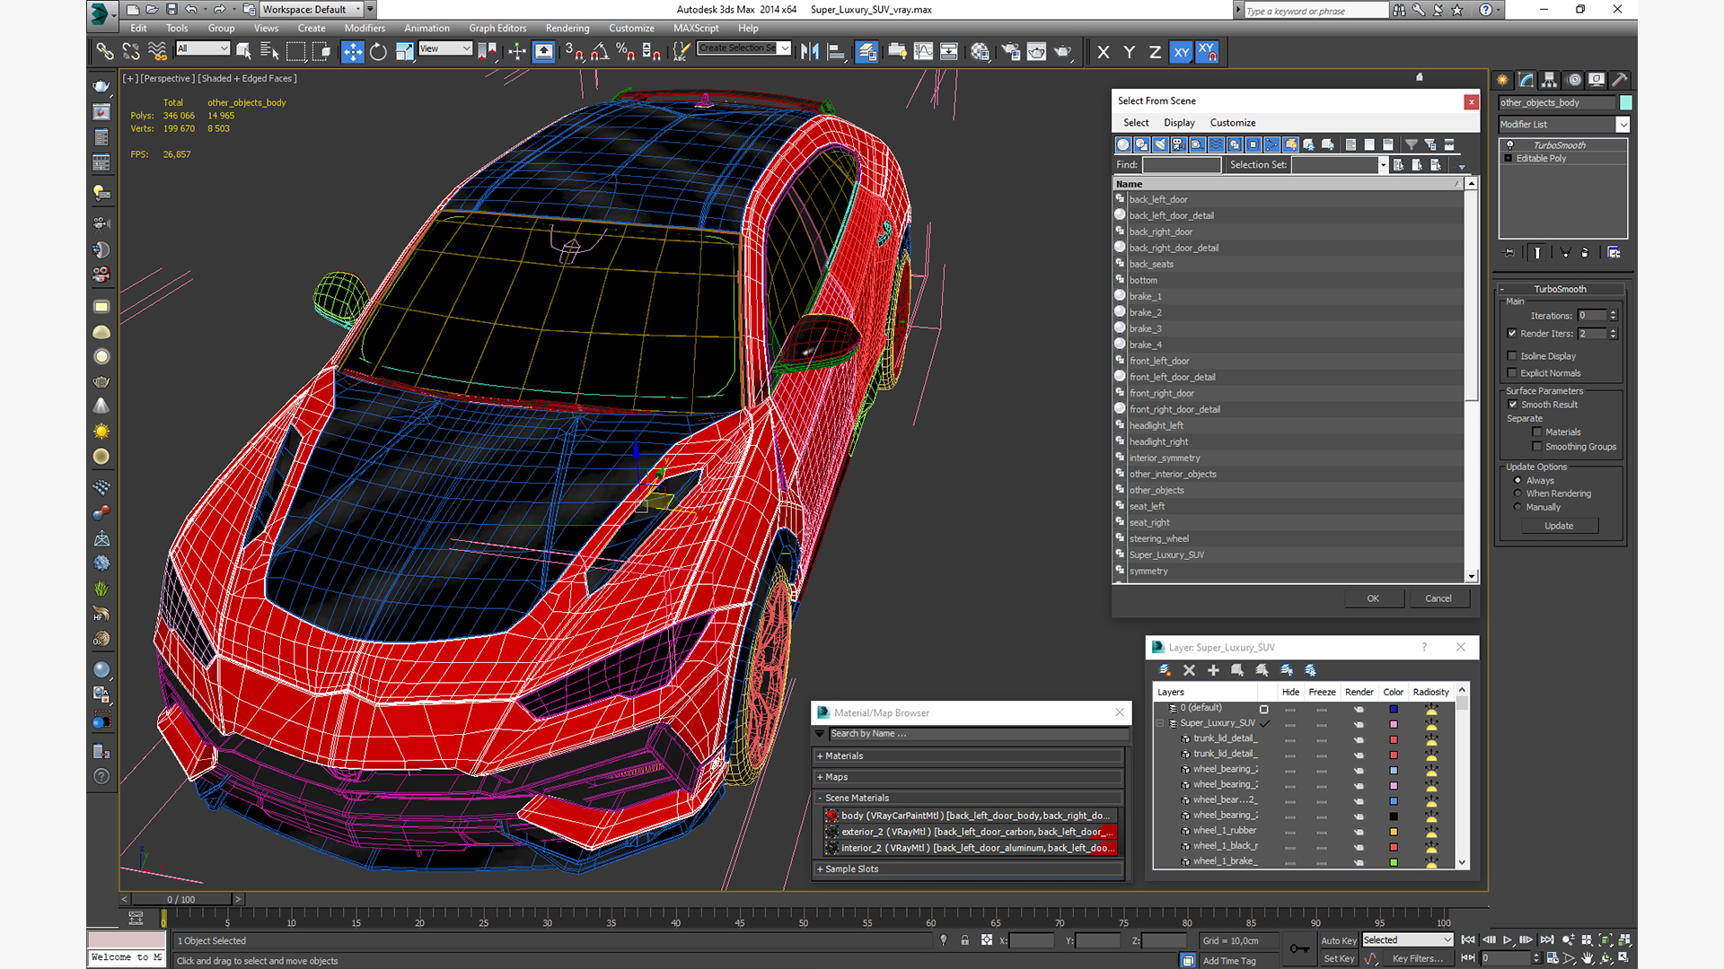Restrict transform to XY plane
The image size is (1724, 969).
[1181, 52]
